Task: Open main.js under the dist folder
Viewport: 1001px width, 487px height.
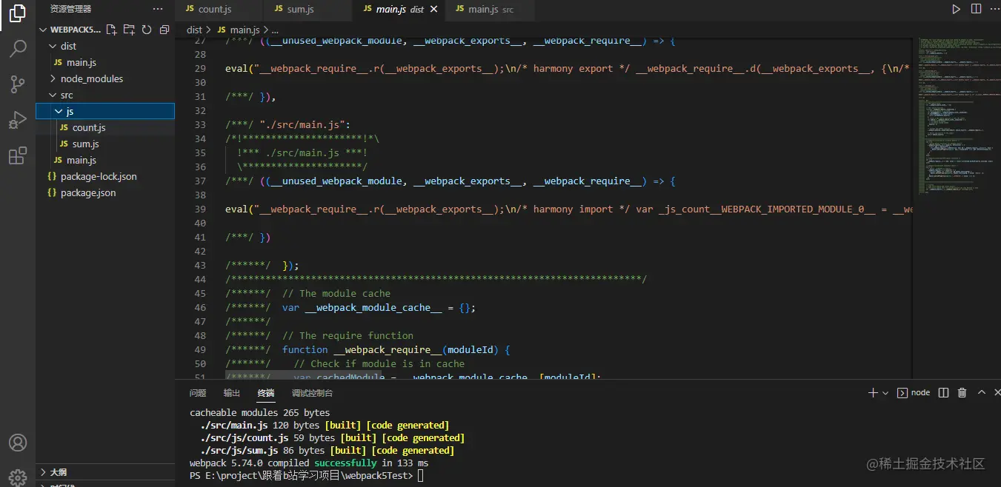Action: click(x=105, y=62)
